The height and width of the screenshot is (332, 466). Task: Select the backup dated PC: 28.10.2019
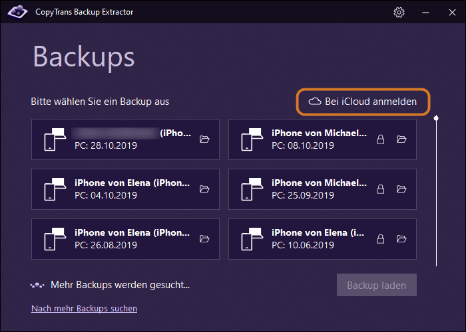click(125, 139)
